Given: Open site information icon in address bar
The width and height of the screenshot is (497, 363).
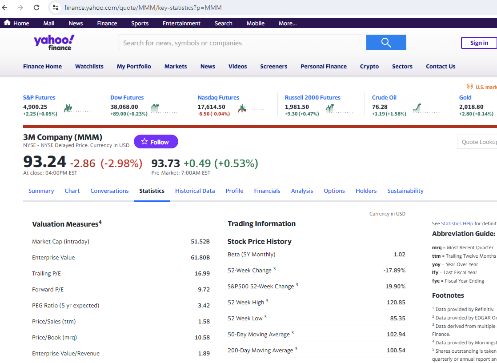Looking at the screenshot, I should point(56,7).
